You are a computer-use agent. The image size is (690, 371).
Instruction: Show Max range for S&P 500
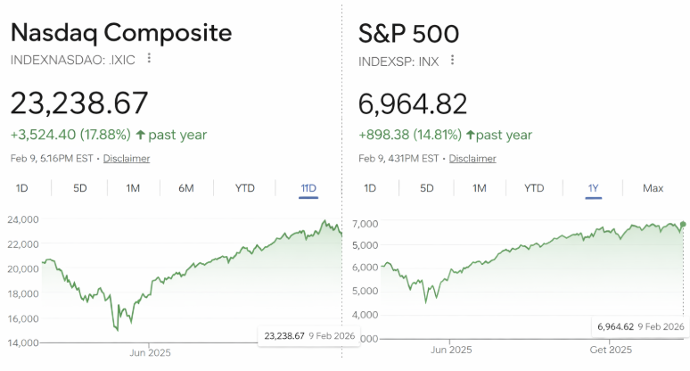653,188
